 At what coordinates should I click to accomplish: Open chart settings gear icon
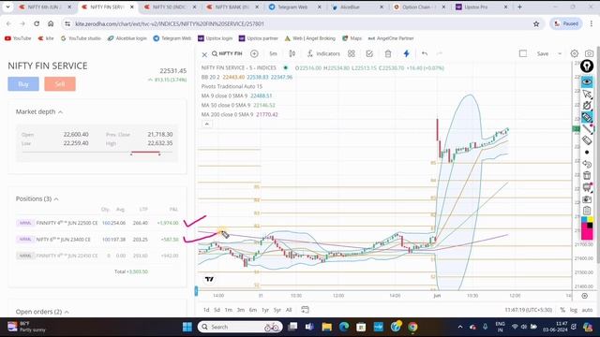575,54
